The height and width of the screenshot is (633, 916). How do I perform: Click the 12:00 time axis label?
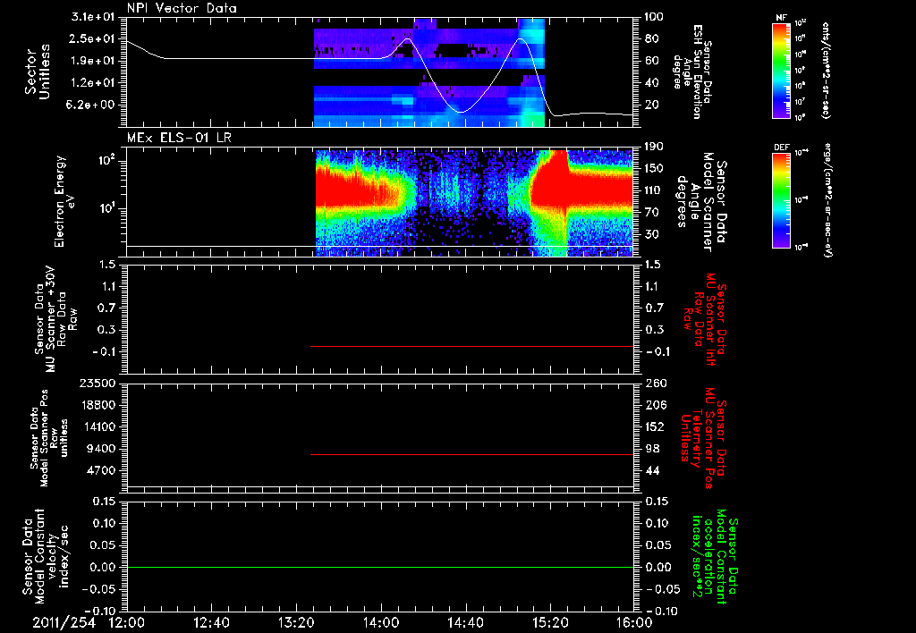coord(127,623)
